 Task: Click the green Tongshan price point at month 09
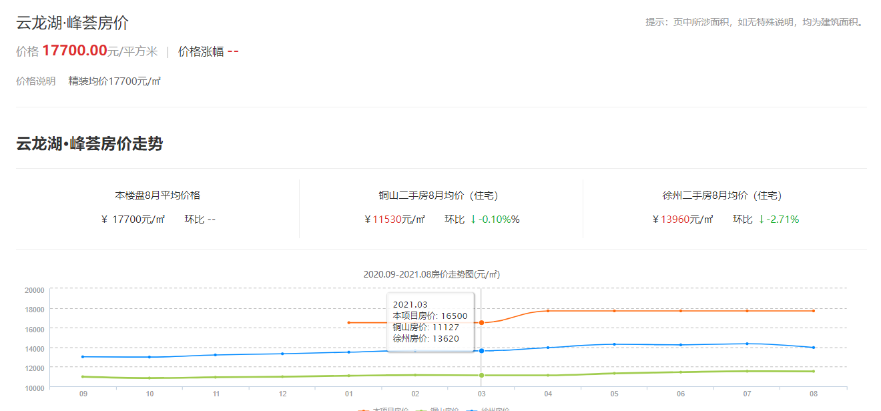[x=83, y=377]
